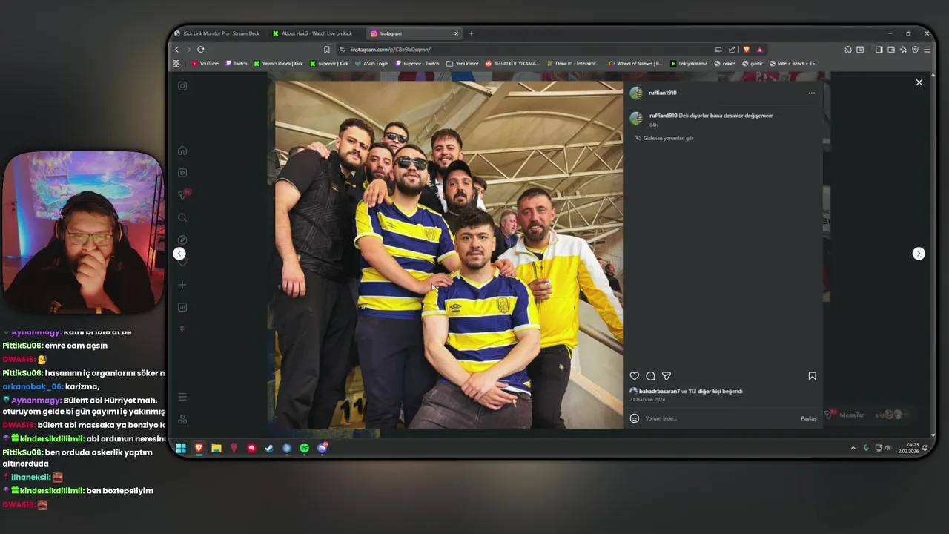
Task: Open ruffian1910's profile from the post header
Action: tap(662, 93)
